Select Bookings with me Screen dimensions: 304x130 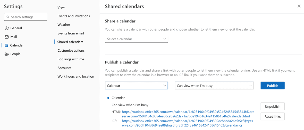71,59
